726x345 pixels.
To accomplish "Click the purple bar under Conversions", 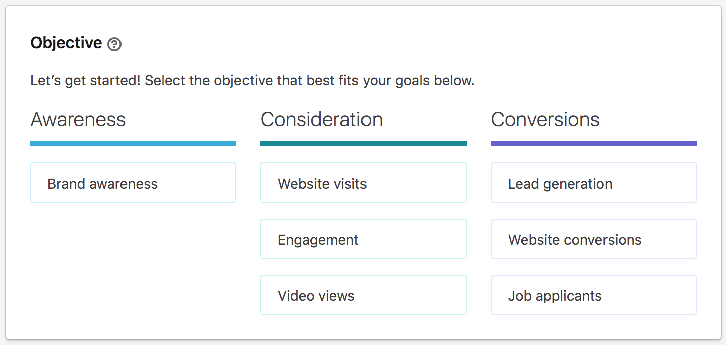I will pos(593,144).
